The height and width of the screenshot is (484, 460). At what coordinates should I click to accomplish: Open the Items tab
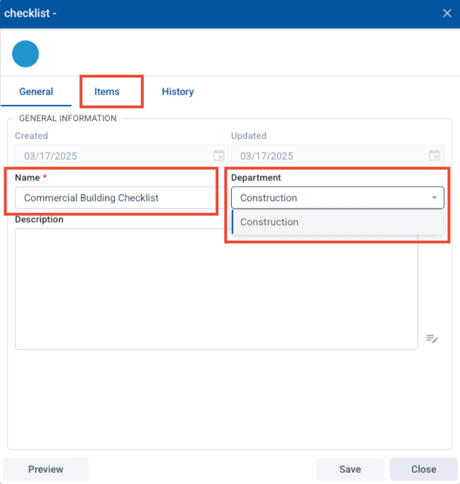[107, 92]
